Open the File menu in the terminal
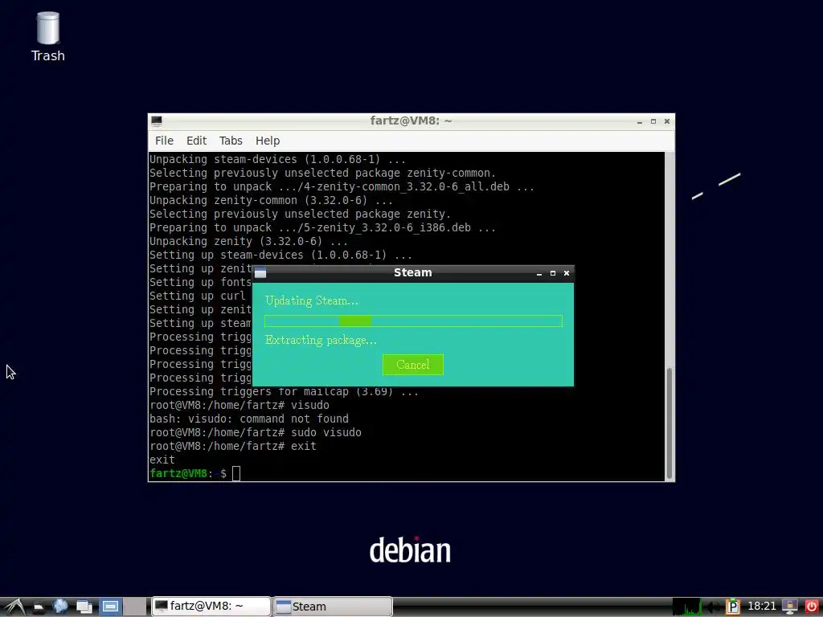The image size is (823, 617). [164, 141]
